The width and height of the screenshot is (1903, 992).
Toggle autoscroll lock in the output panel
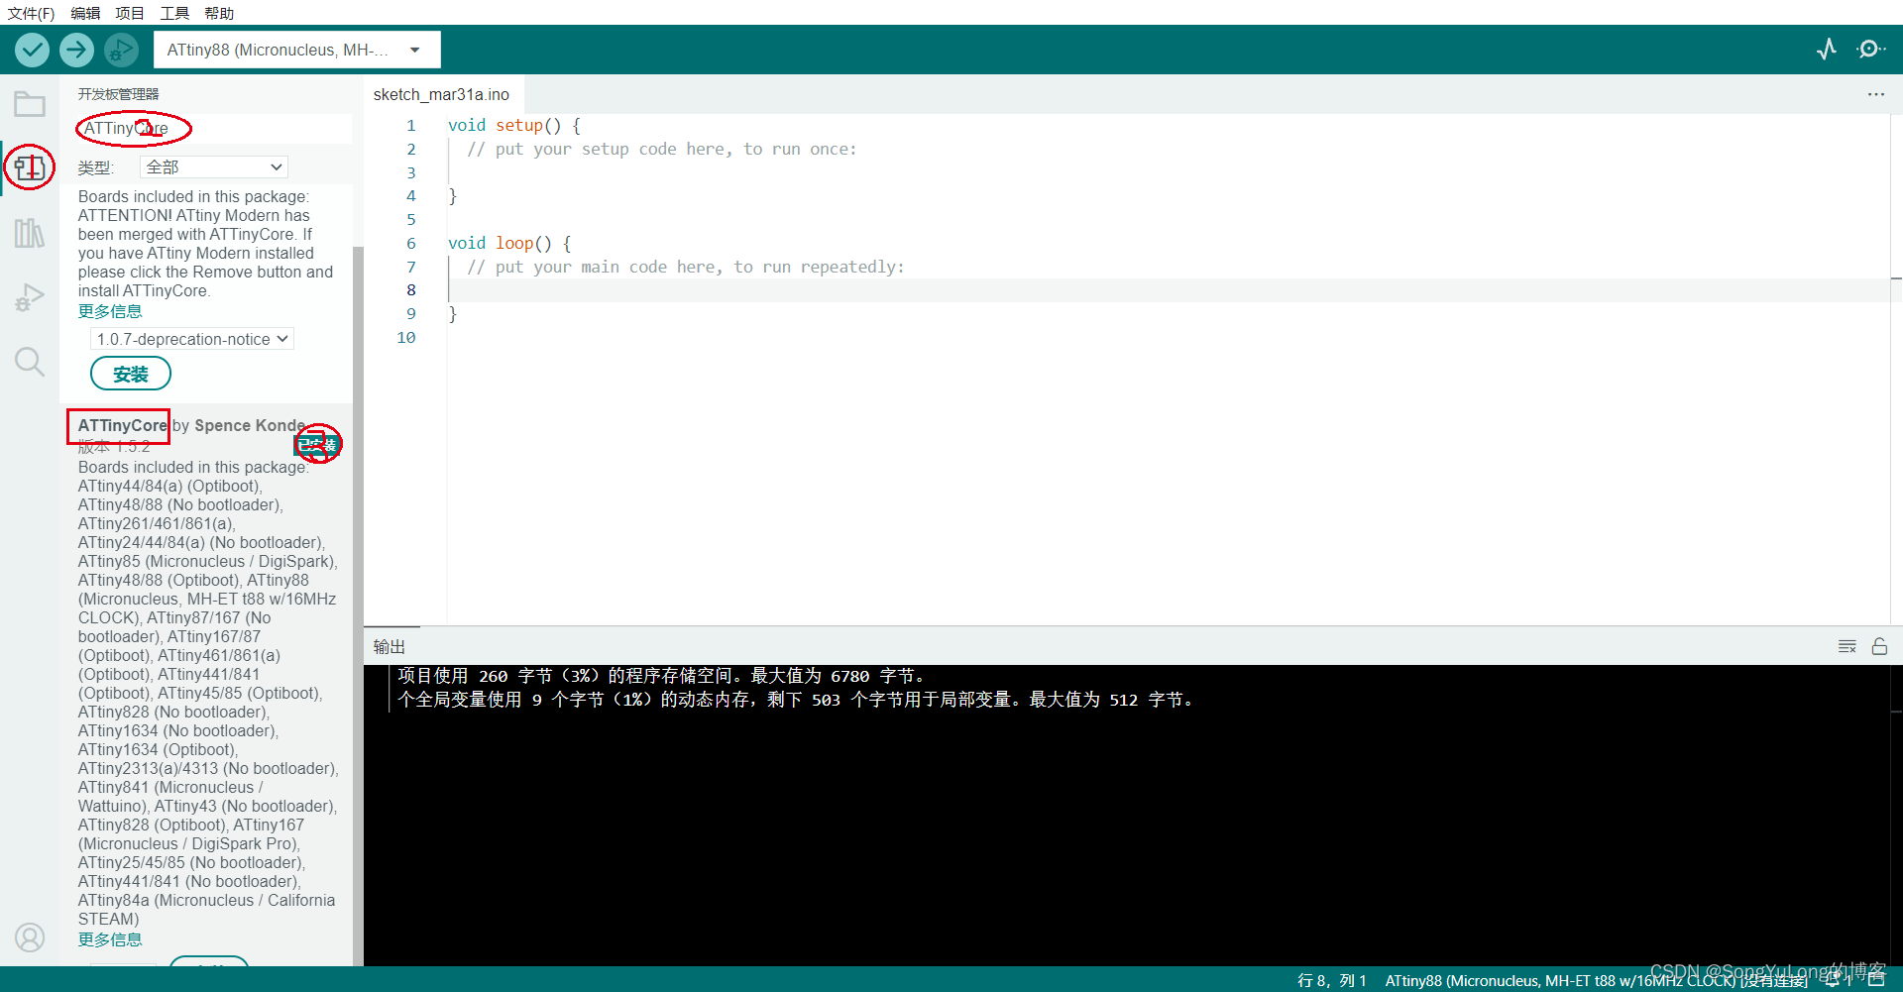tap(1880, 645)
